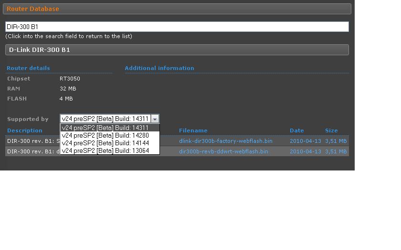Click the Router Database heading
Screen dimensions: 401x250
pos(33,9)
